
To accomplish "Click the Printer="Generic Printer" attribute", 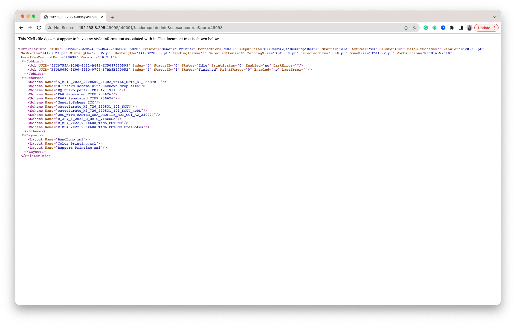I will point(169,49).
